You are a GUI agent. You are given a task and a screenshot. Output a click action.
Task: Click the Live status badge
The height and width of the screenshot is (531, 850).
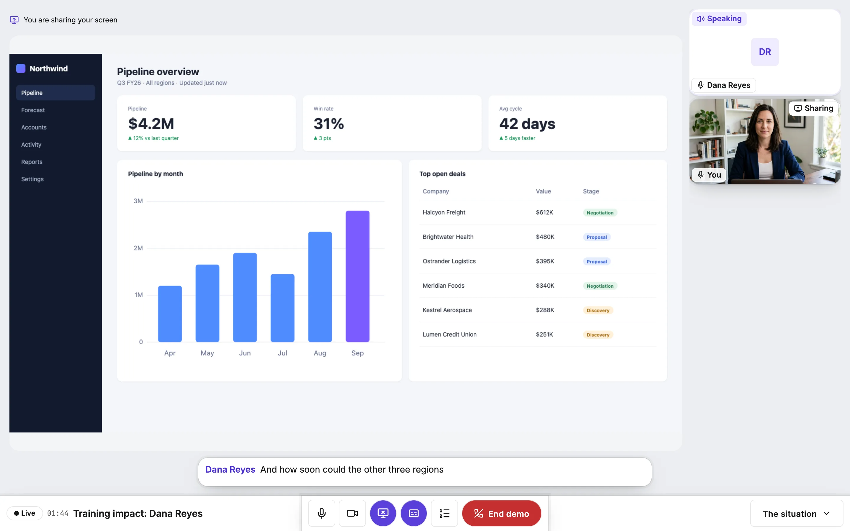[24, 513]
